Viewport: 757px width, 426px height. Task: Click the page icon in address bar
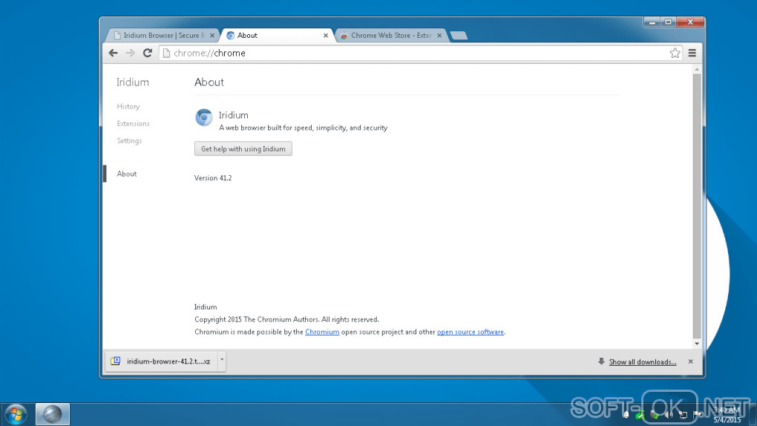pos(166,53)
